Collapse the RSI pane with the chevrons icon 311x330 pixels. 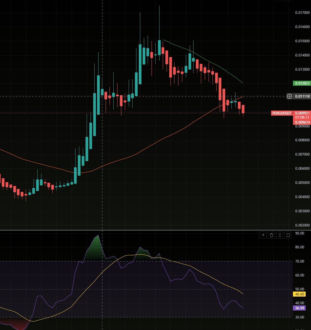pyautogui.click(x=280, y=235)
